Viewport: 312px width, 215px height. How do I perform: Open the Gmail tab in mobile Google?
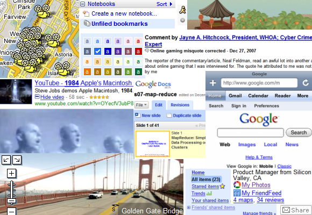tap(235, 96)
